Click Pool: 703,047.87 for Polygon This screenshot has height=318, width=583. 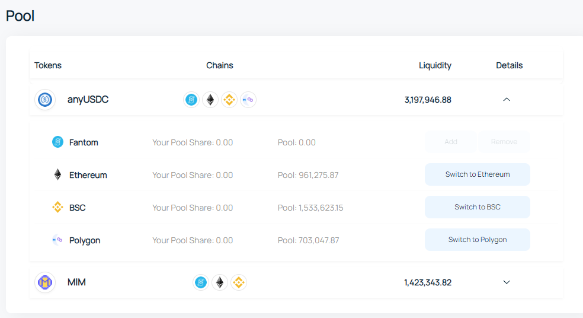(x=308, y=240)
